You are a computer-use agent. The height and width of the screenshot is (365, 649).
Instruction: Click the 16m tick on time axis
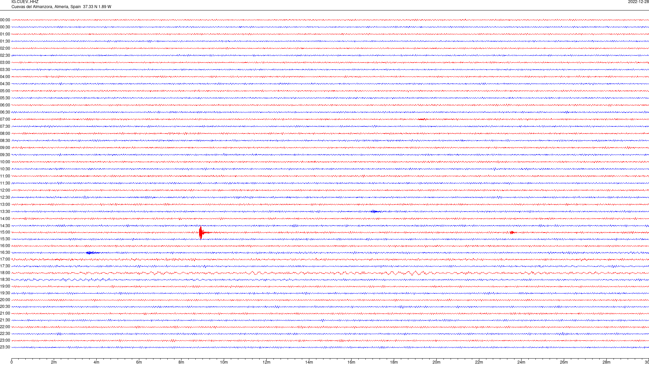click(352, 362)
